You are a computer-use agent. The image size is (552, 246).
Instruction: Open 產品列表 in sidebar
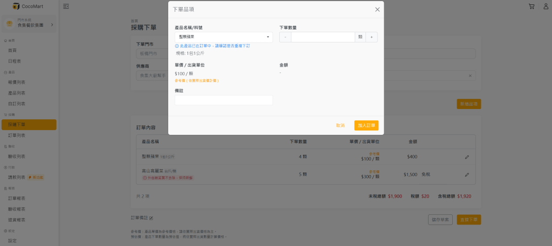coord(17,93)
